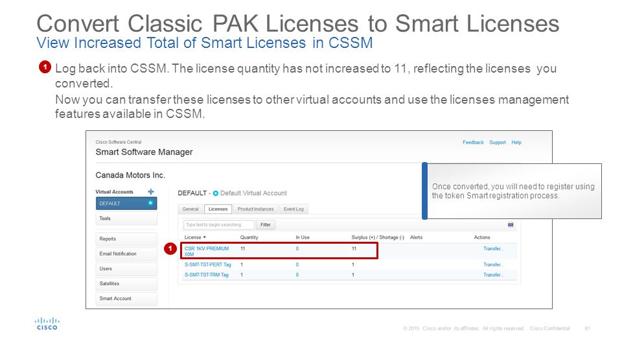Image resolution: width=622 pixels, height=350 pixels.
Task: Sort by License column arrow
Action: pyautogui.click(x=205, y=237)
